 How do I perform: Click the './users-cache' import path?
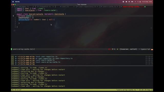click(x=50, y=10)
